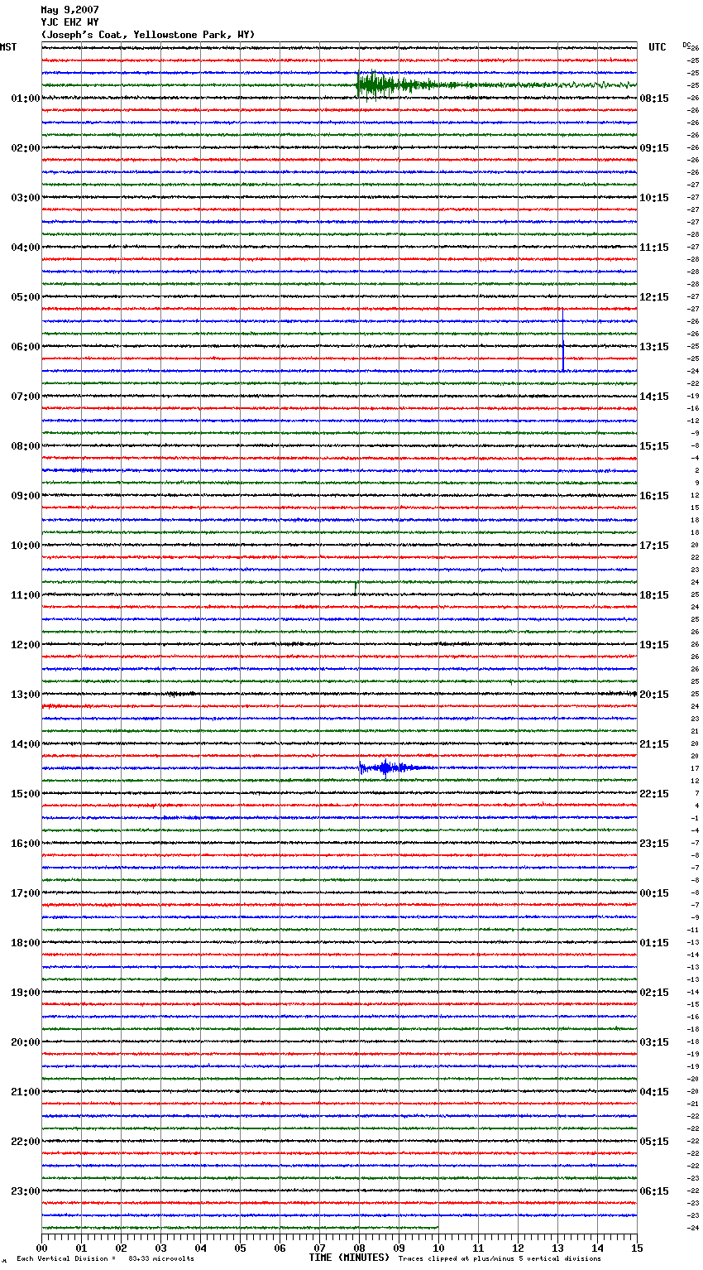The image size is (703, 1270).
Task: Click minute tick label "08" on the bottom axis
Action: [359, 1248]
